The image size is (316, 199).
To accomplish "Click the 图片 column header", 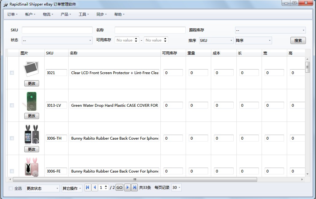I will click(32, 53).
